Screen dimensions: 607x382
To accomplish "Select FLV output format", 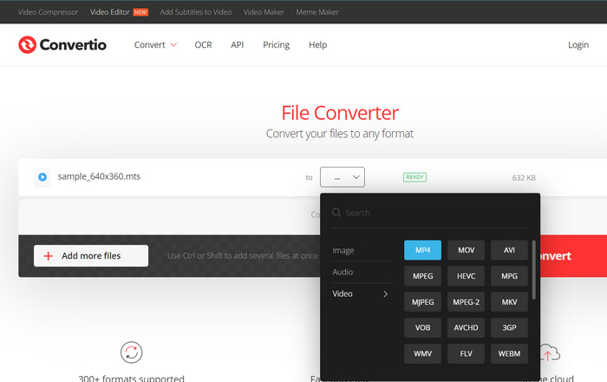I will 467,353.
